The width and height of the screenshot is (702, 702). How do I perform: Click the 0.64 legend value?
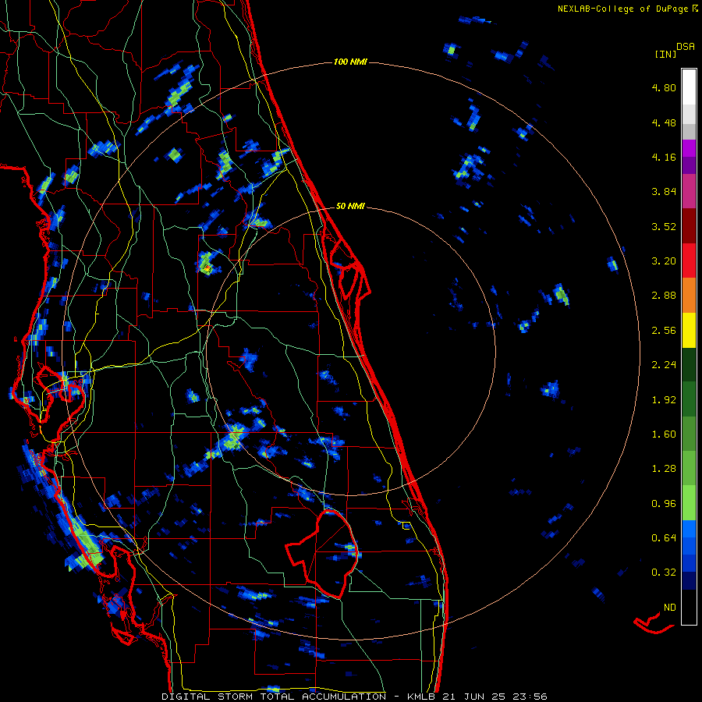(x=664, y=538)
